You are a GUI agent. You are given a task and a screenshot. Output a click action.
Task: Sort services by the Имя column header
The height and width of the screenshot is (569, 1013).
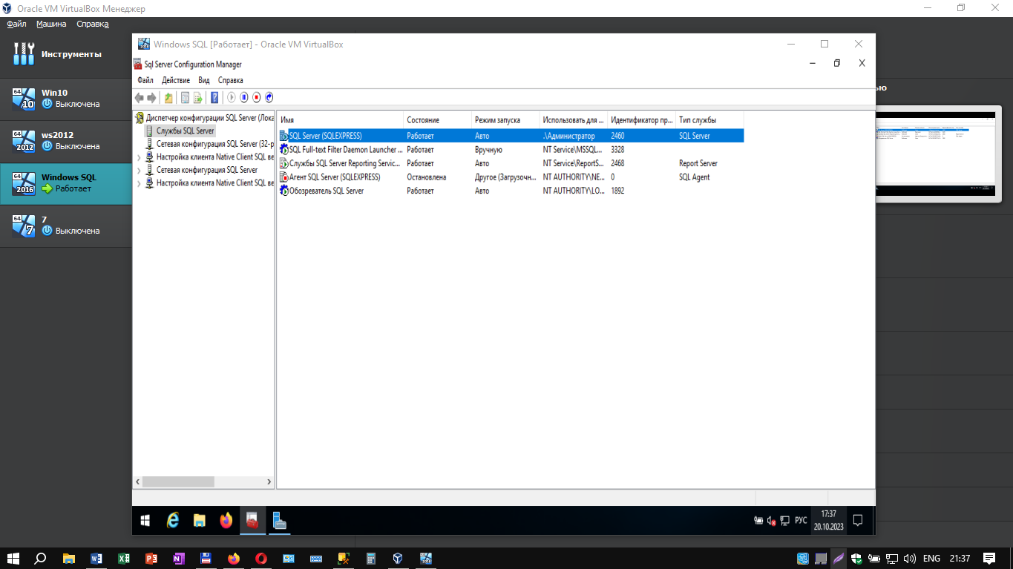click(341, 119)
